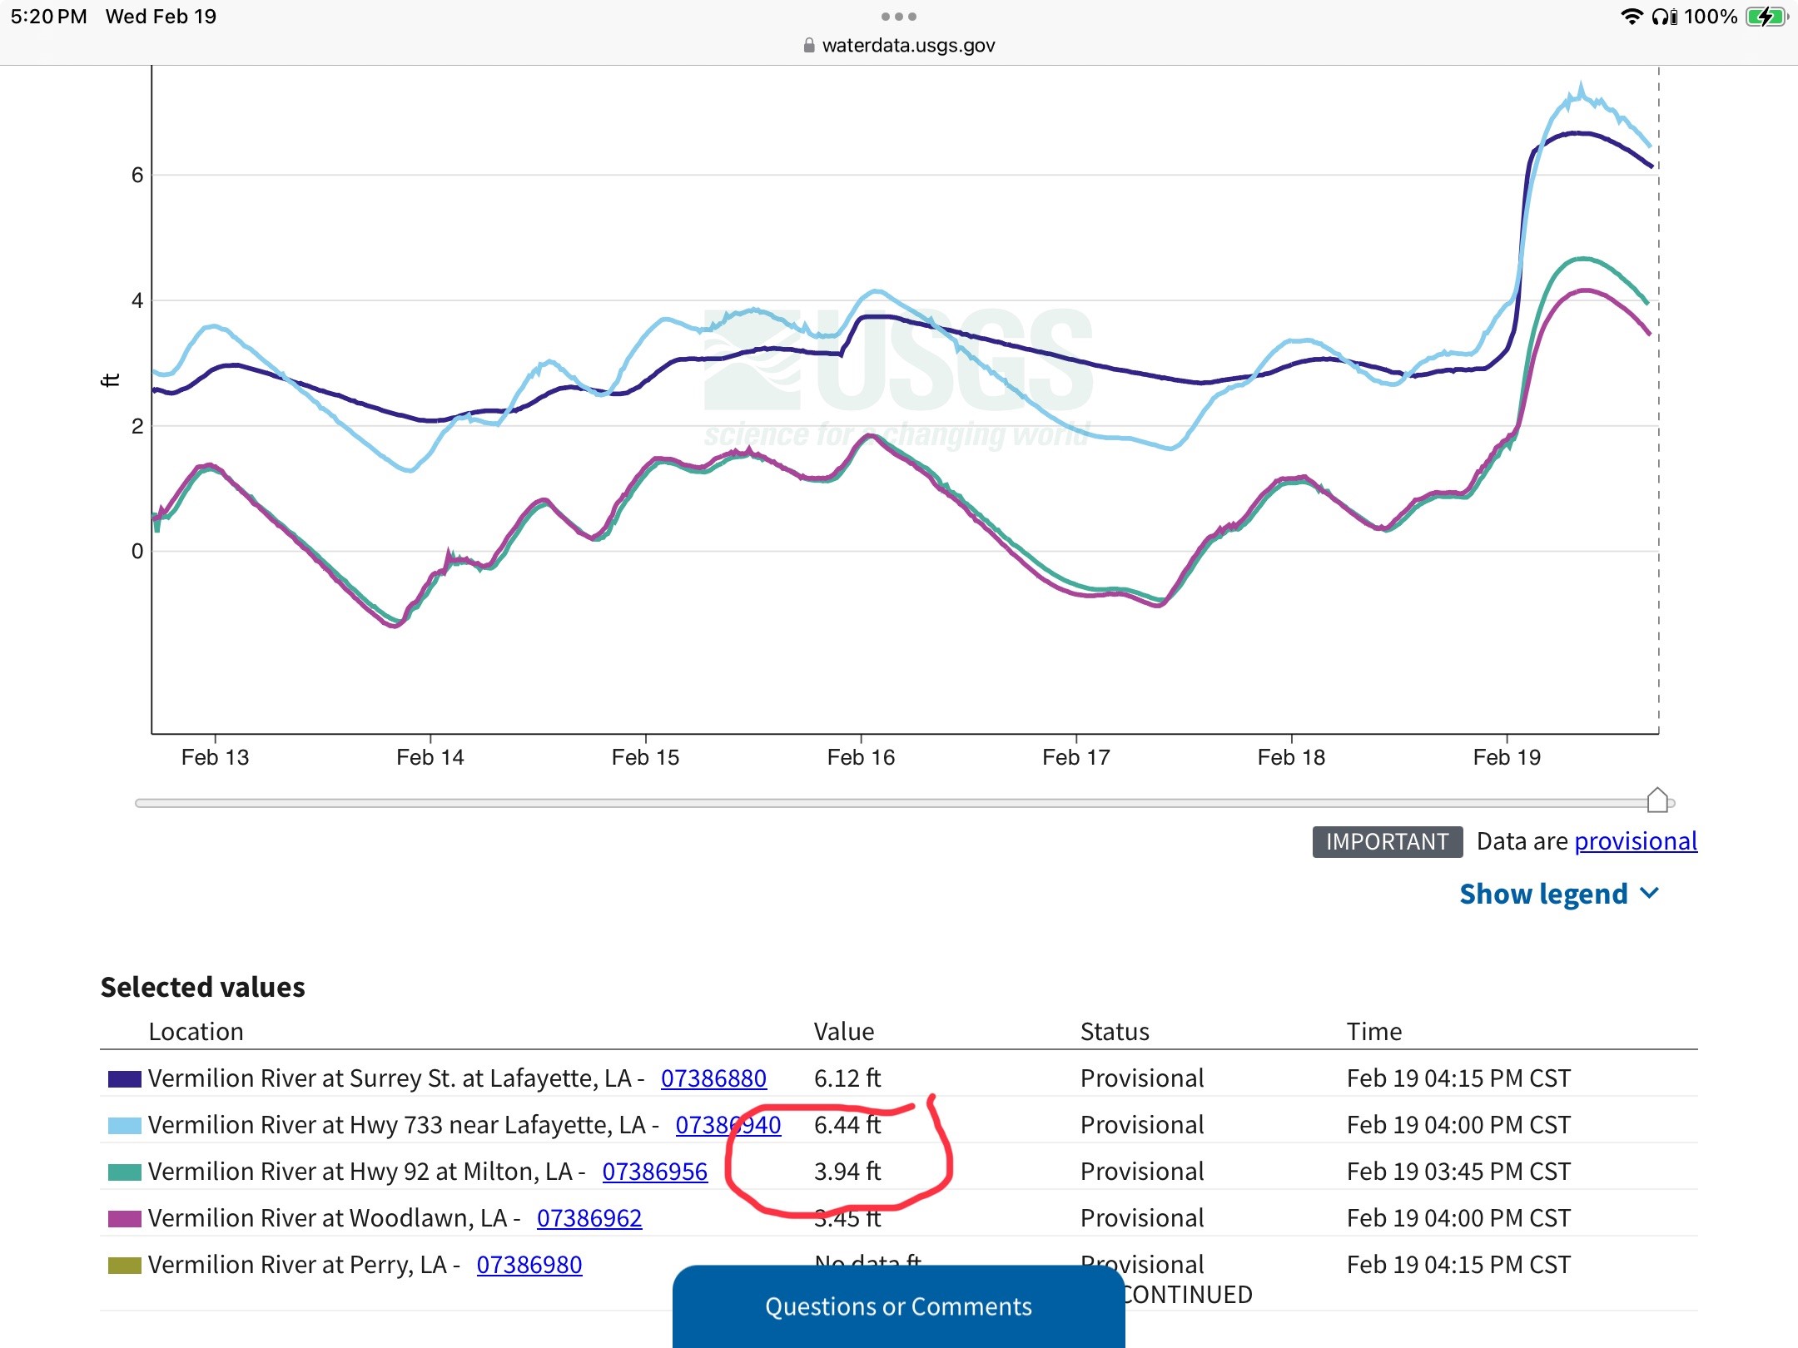The width and height of the screenshot is (1798, 1348).
Task: Click the light blue Hwy 733 swatch
Action: (x=124, y=1126)
